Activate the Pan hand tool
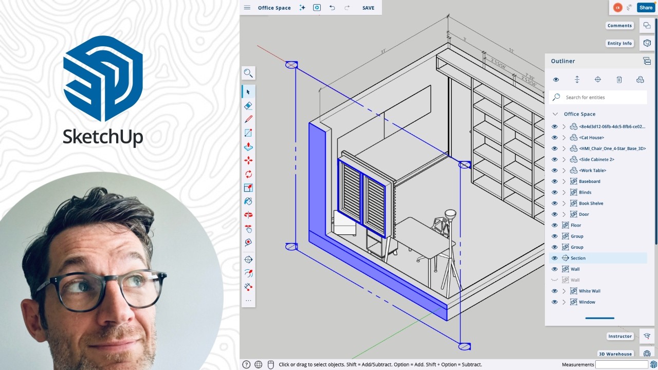 pos(248,229)
